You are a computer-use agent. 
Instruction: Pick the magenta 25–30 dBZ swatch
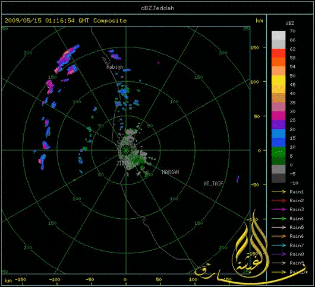(278, 116)
